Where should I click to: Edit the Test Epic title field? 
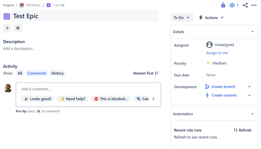(x=85, y=16)
